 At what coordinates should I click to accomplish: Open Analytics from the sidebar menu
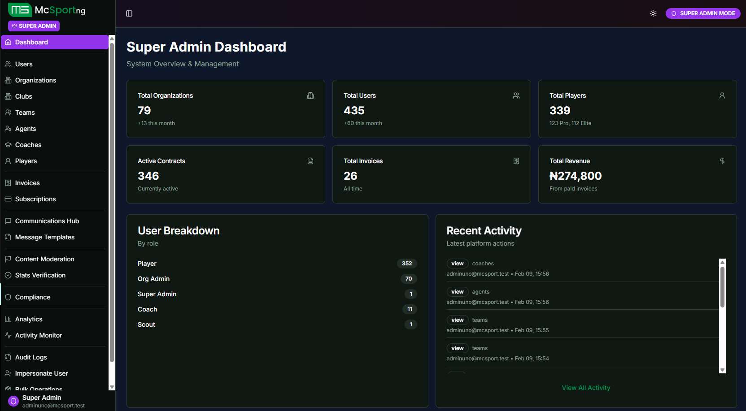[x=29, y=319]
